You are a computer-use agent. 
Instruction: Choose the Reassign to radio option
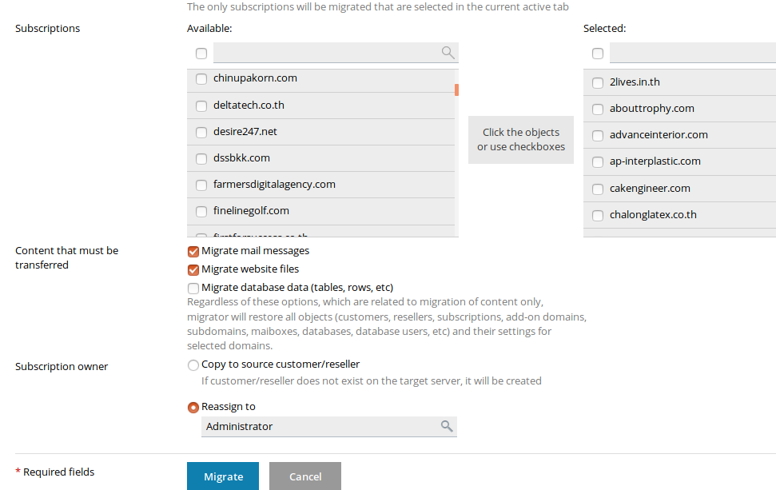(x=193, y=407)
